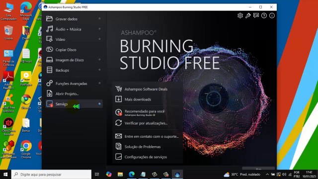The image size is (318, 179).
Task: Open Task View on the taskbar
Action: (x=97, y=175)
